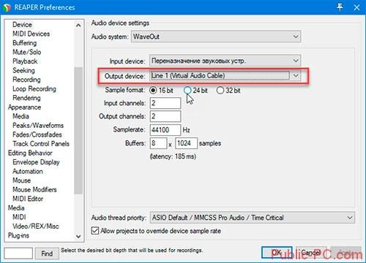Viewport: 366px width, 263px height.
Task: Open Mouse Modifiers settings
Action: [x=34, y=189]
